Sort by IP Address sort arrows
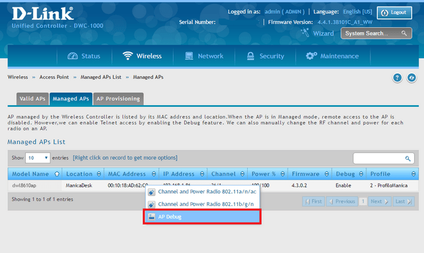 click(202, 174)
